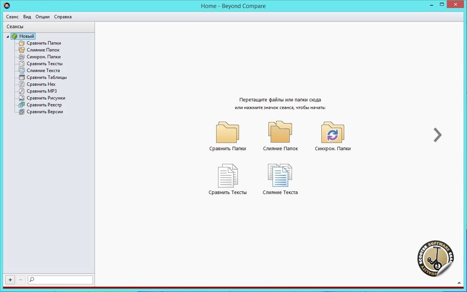Select Сравнить Таблицы in the sessions tree
This screenshot has width=467, height=292.
coord(47,77)
